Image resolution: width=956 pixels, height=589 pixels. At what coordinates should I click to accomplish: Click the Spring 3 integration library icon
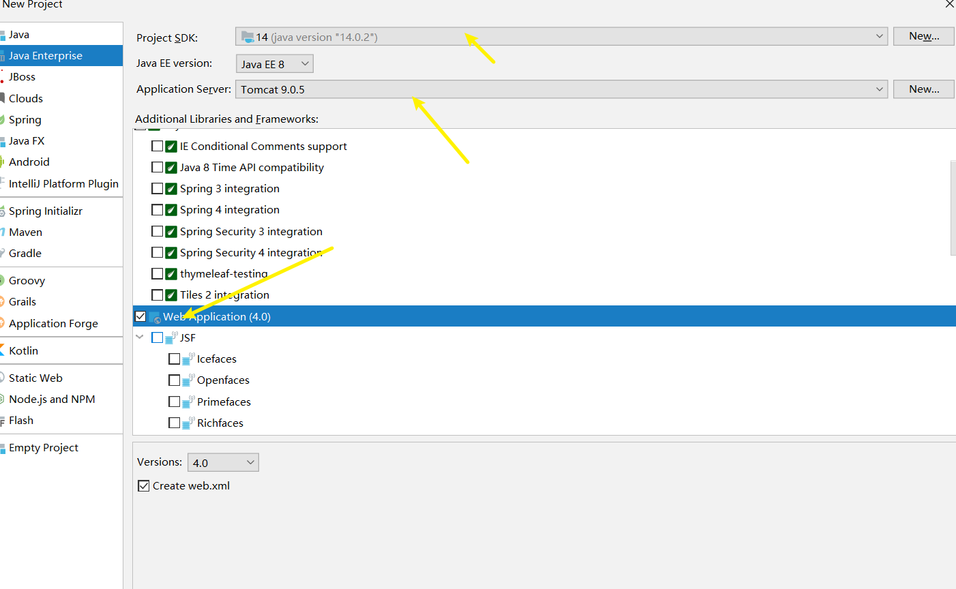pyautogui.click(x=171, y=188)
